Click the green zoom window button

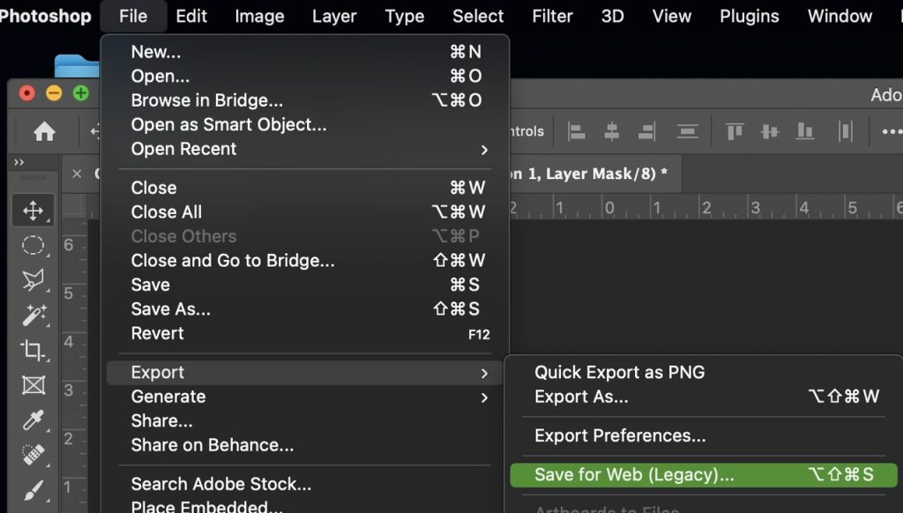tap(80, 93)
